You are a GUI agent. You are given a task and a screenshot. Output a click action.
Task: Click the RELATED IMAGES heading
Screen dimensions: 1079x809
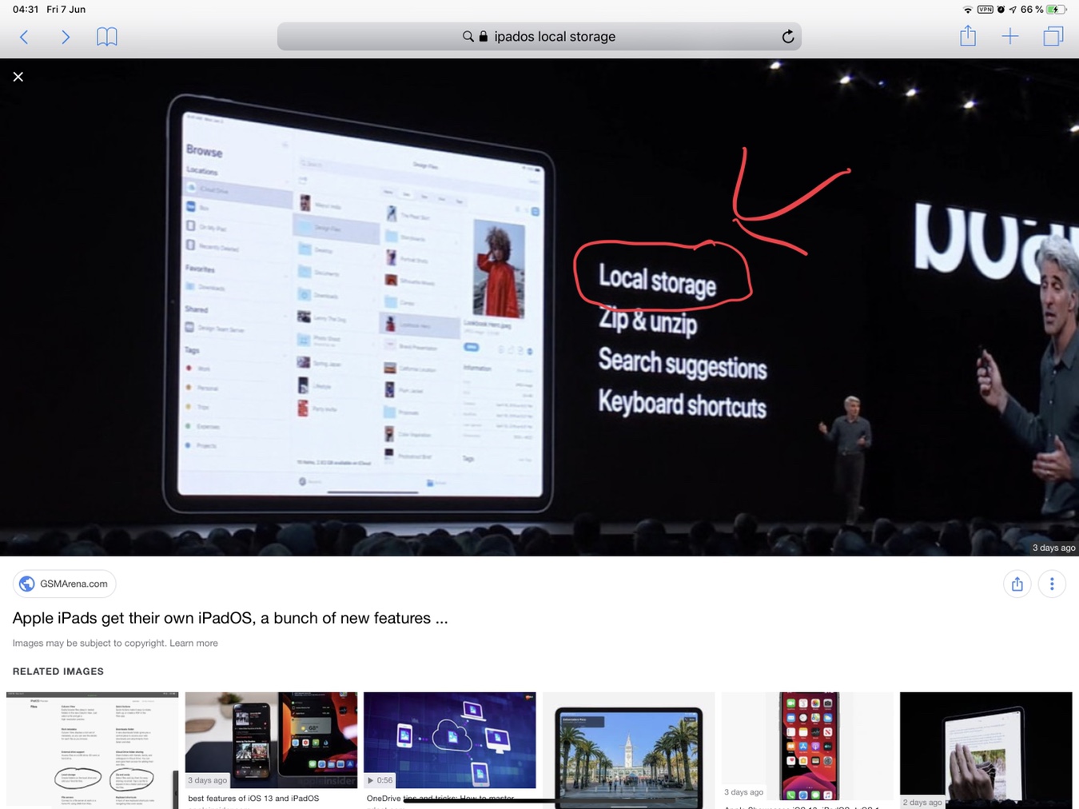pos(58,672)
